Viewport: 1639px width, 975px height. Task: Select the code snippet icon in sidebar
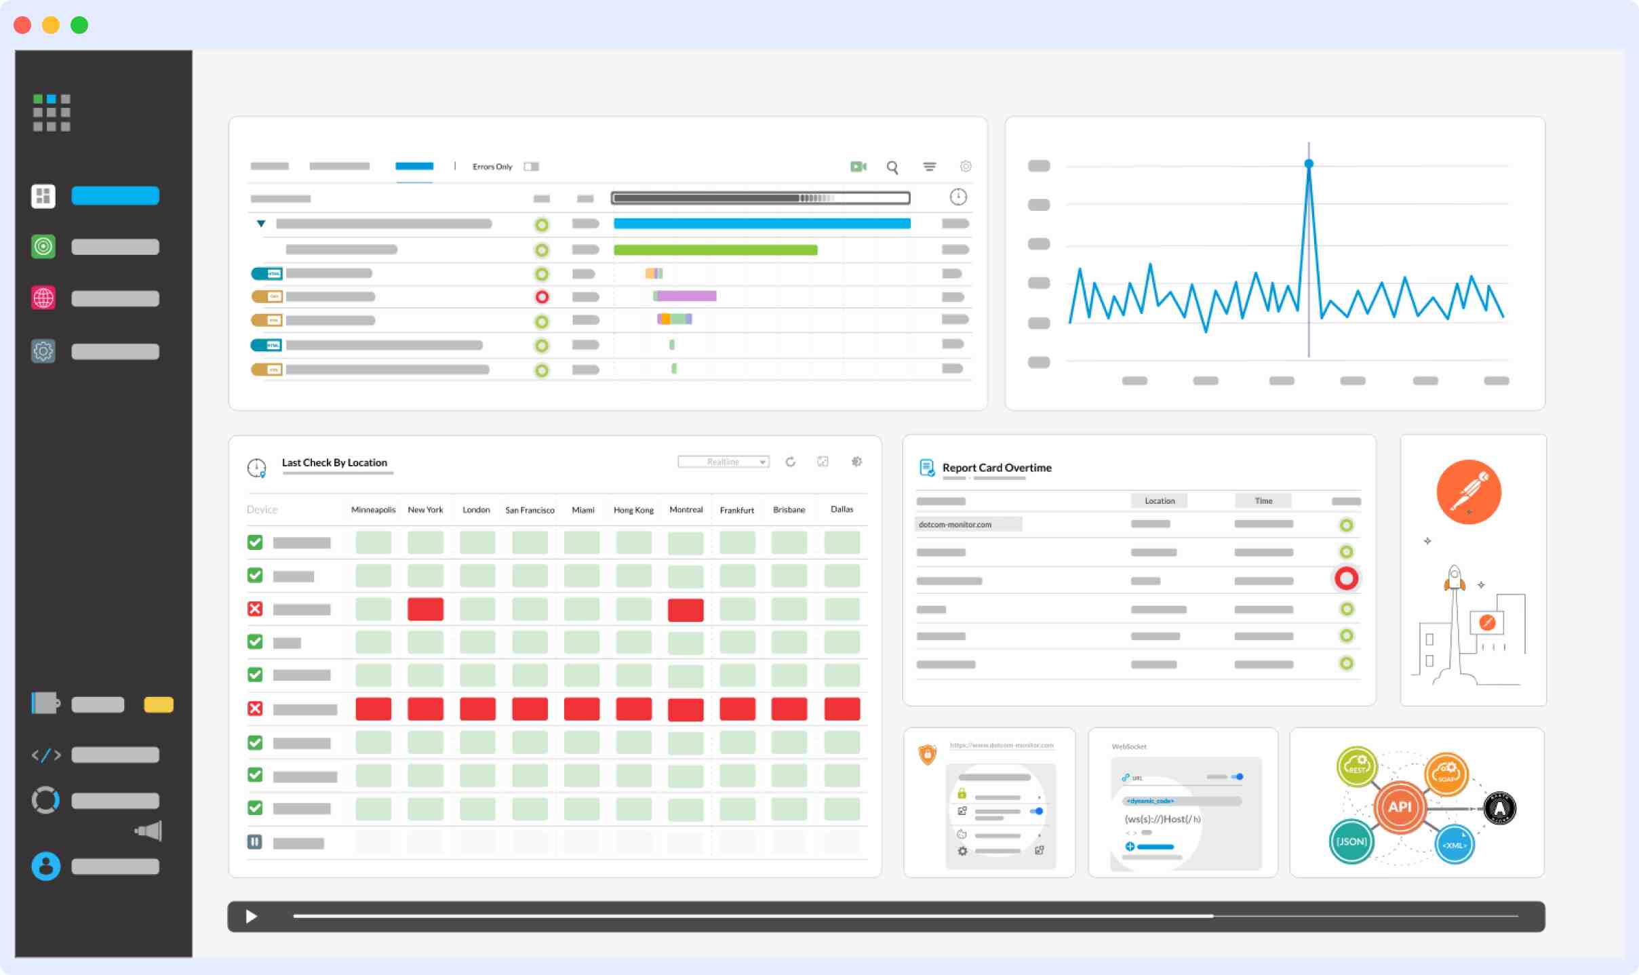[x=45, y=754]
